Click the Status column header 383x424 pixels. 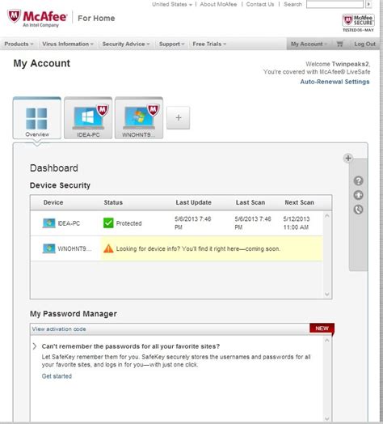(113, 202)
